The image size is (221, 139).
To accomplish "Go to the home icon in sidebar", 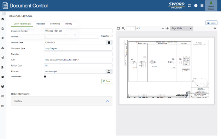I will (2, 19).
